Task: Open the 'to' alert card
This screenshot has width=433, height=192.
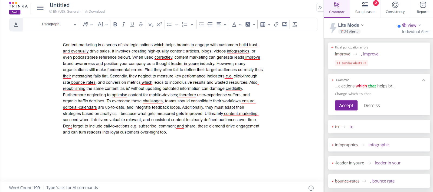Action: pos(379,127)
